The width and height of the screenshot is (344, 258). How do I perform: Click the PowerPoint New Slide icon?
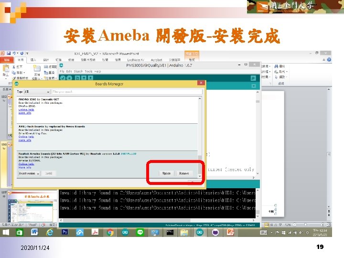[37, 69]
